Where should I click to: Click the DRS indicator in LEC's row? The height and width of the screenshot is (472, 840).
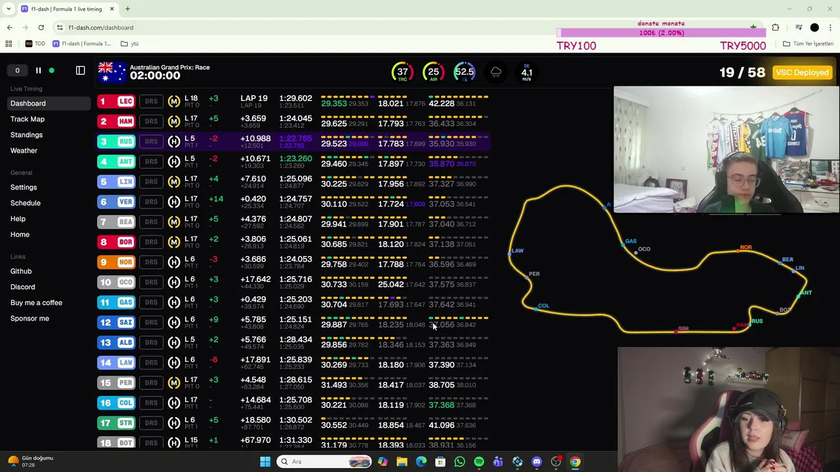point(151,101)
